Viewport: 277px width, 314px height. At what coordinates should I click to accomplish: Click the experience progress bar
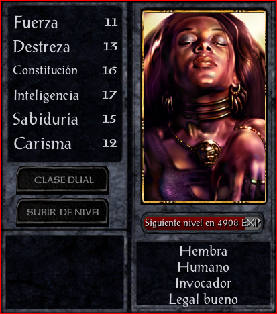click(203, 223)
